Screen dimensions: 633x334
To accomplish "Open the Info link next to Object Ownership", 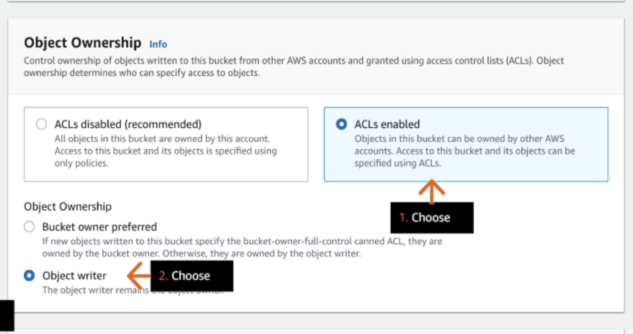I will (158, 44).
